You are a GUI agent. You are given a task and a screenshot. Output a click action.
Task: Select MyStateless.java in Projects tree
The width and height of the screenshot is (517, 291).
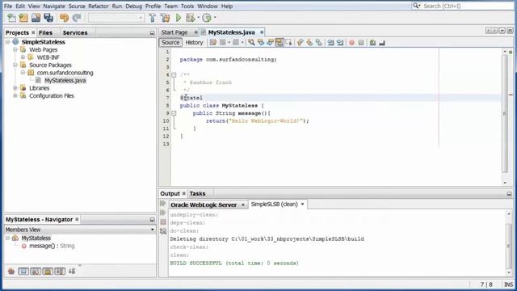coord(65,81)
